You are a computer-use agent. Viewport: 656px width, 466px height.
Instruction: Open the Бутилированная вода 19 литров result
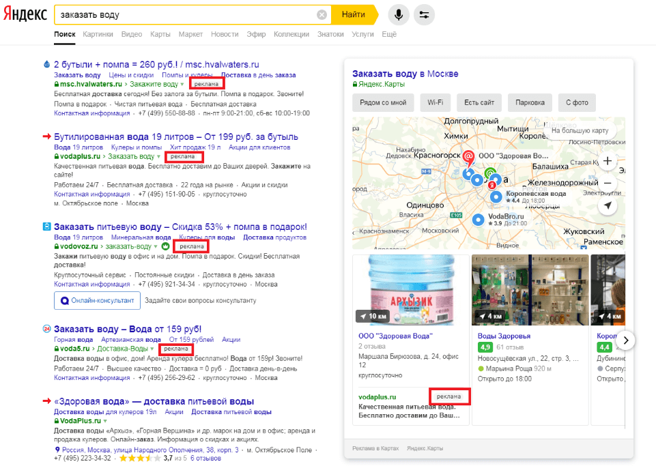click(176, 136)
